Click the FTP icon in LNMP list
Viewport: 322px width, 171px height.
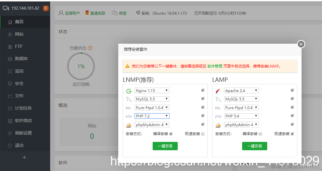tap(128, 108)
